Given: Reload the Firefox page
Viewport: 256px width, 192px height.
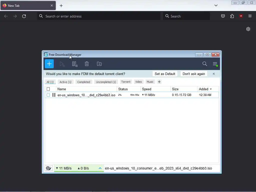Looking at the screenshot, I should pyautogui.click(x=24, y=16).
